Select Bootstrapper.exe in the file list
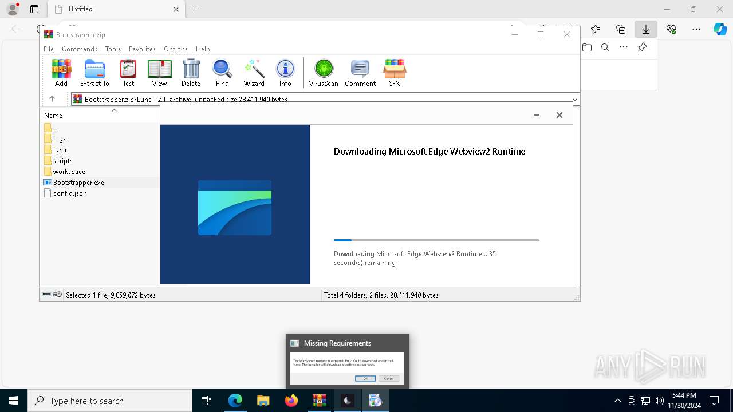This screenshot has width=733, height=412. 74,183
